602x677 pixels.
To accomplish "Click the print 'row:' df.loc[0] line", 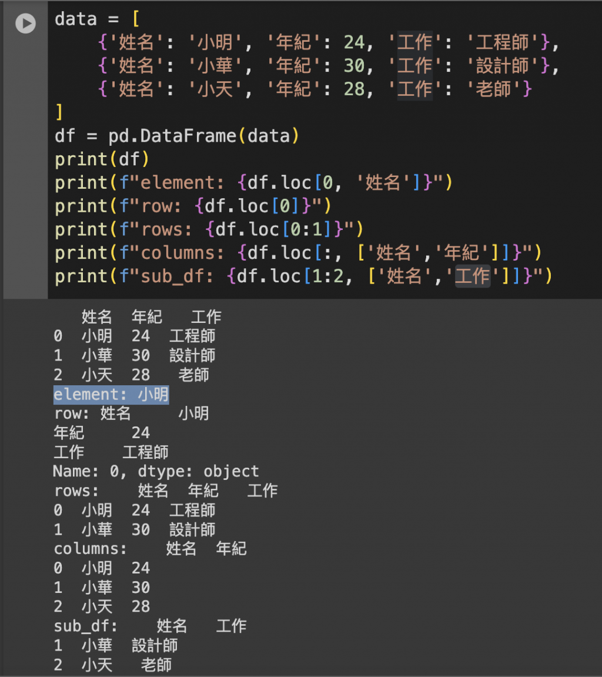I will pyautogui.click(x=193, y=206).
